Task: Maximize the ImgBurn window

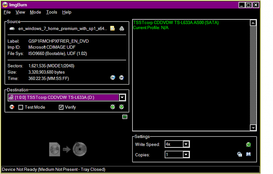Action: pyautogui.click(x=249, y=5)
